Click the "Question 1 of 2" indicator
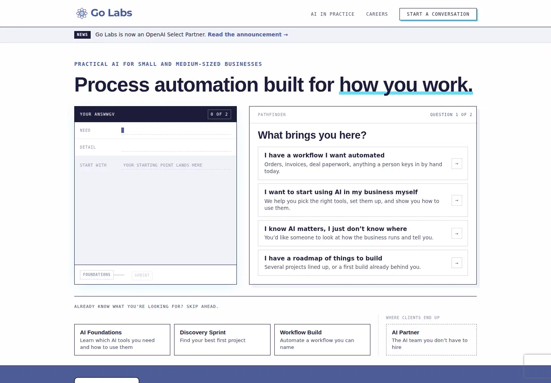551x383 pixels. 451,115
